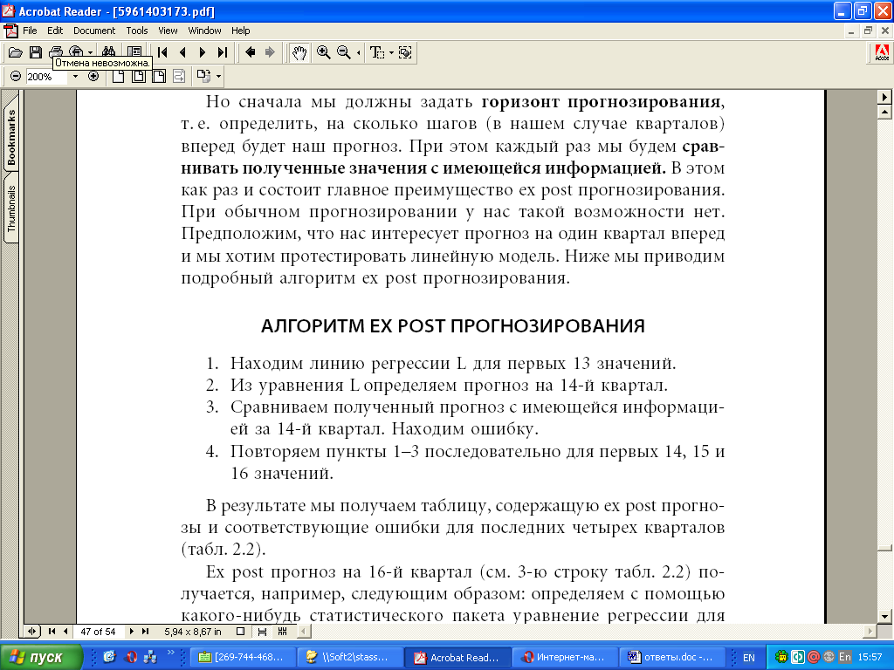Select the Hand tool
The width and height of the screenshot is (894, 670).
[x=299, y=53]
